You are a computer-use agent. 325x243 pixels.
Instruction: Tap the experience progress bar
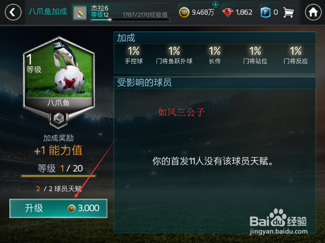pos(130,20)
